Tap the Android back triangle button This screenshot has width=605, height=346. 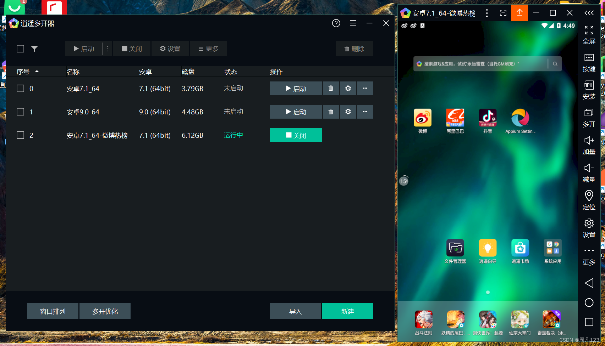point(589,283)
